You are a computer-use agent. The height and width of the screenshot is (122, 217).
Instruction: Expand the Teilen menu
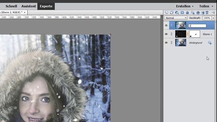click(x=206, y=6)
